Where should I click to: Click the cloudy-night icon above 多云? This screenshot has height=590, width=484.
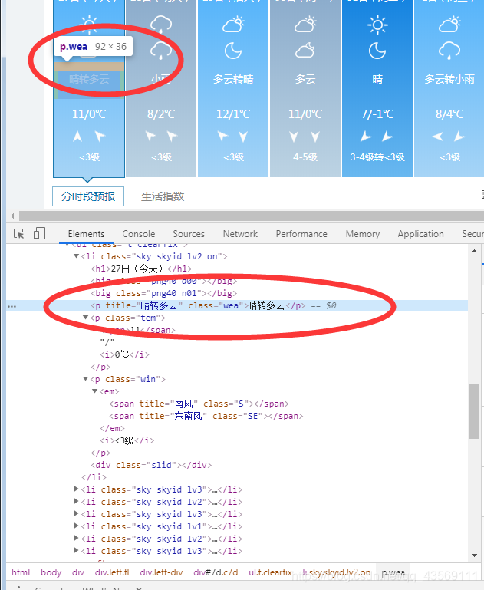pos(305,51)
